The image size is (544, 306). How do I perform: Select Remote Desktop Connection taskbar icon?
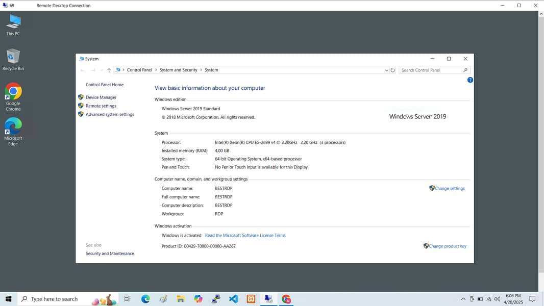pyautogui.click(x=268, y=299)
